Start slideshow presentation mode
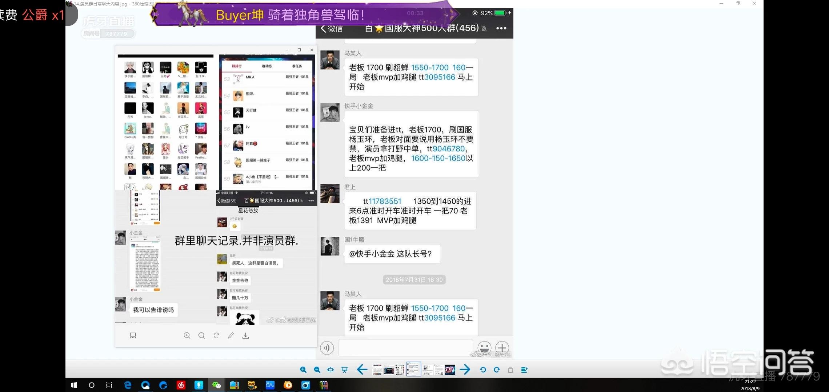The width and height of the screenshot is (829, 392). (344, 370)
